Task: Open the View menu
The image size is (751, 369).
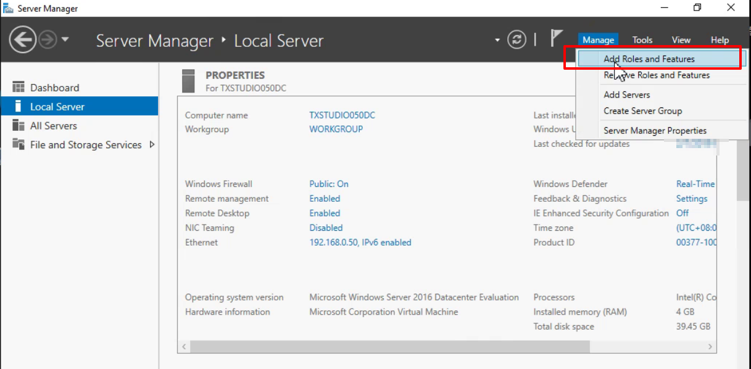Action: 681,39
